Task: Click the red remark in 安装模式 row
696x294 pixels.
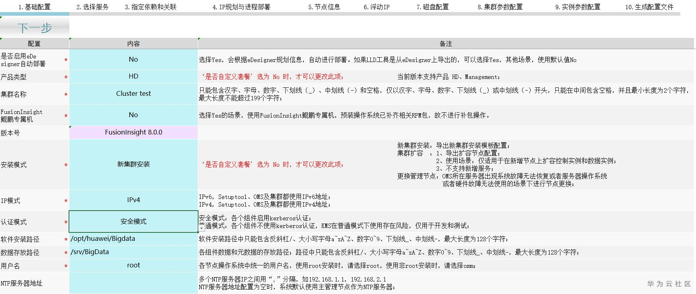Action: pos(273,164)
